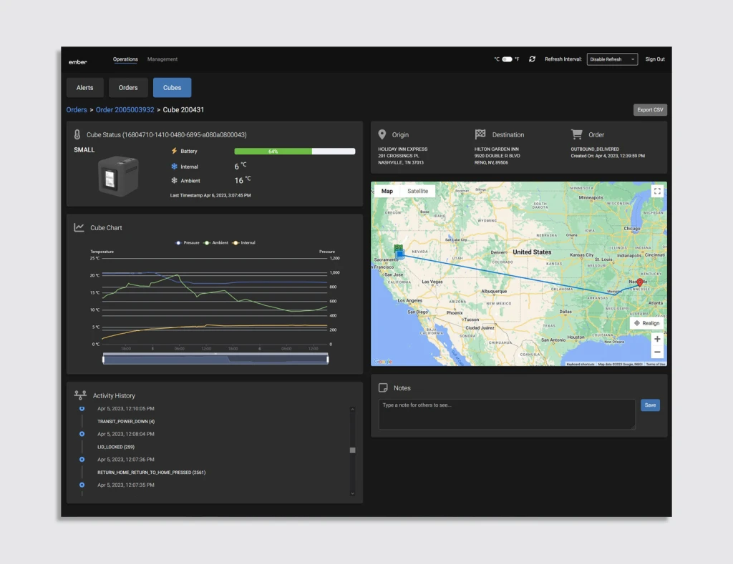
Task: Click the Export CSV button
Action: (x=650, y=110)
